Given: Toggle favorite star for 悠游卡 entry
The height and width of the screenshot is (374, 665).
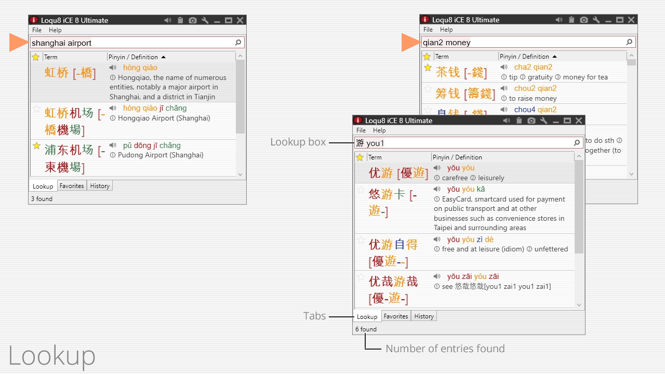Looking at the screenshot, I should 361,190.
